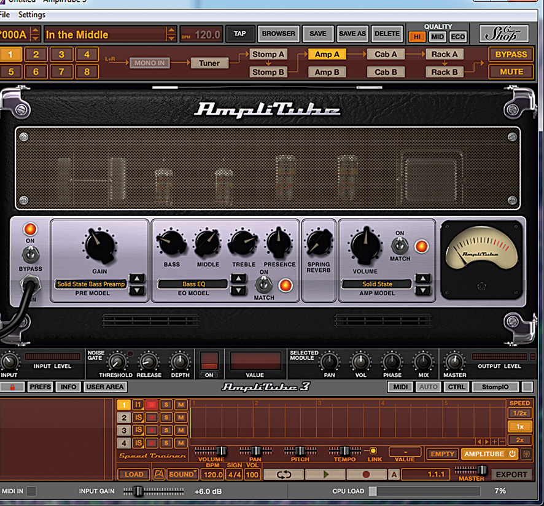Select the Cab A module tab

pyautogui.click(x=386, y=55)
